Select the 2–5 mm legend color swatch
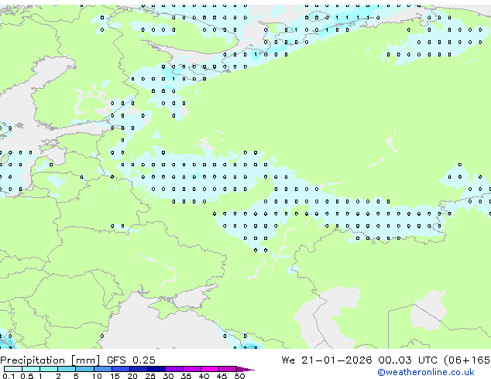This screenshot has width=491, height=379. pos(67,369)
